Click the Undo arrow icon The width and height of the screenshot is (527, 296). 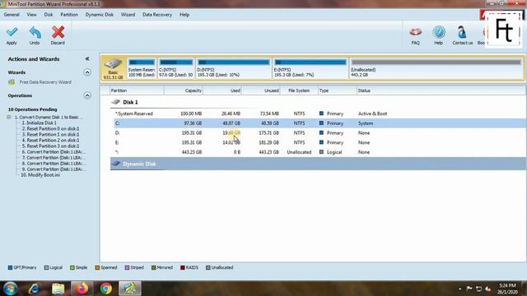35,33
